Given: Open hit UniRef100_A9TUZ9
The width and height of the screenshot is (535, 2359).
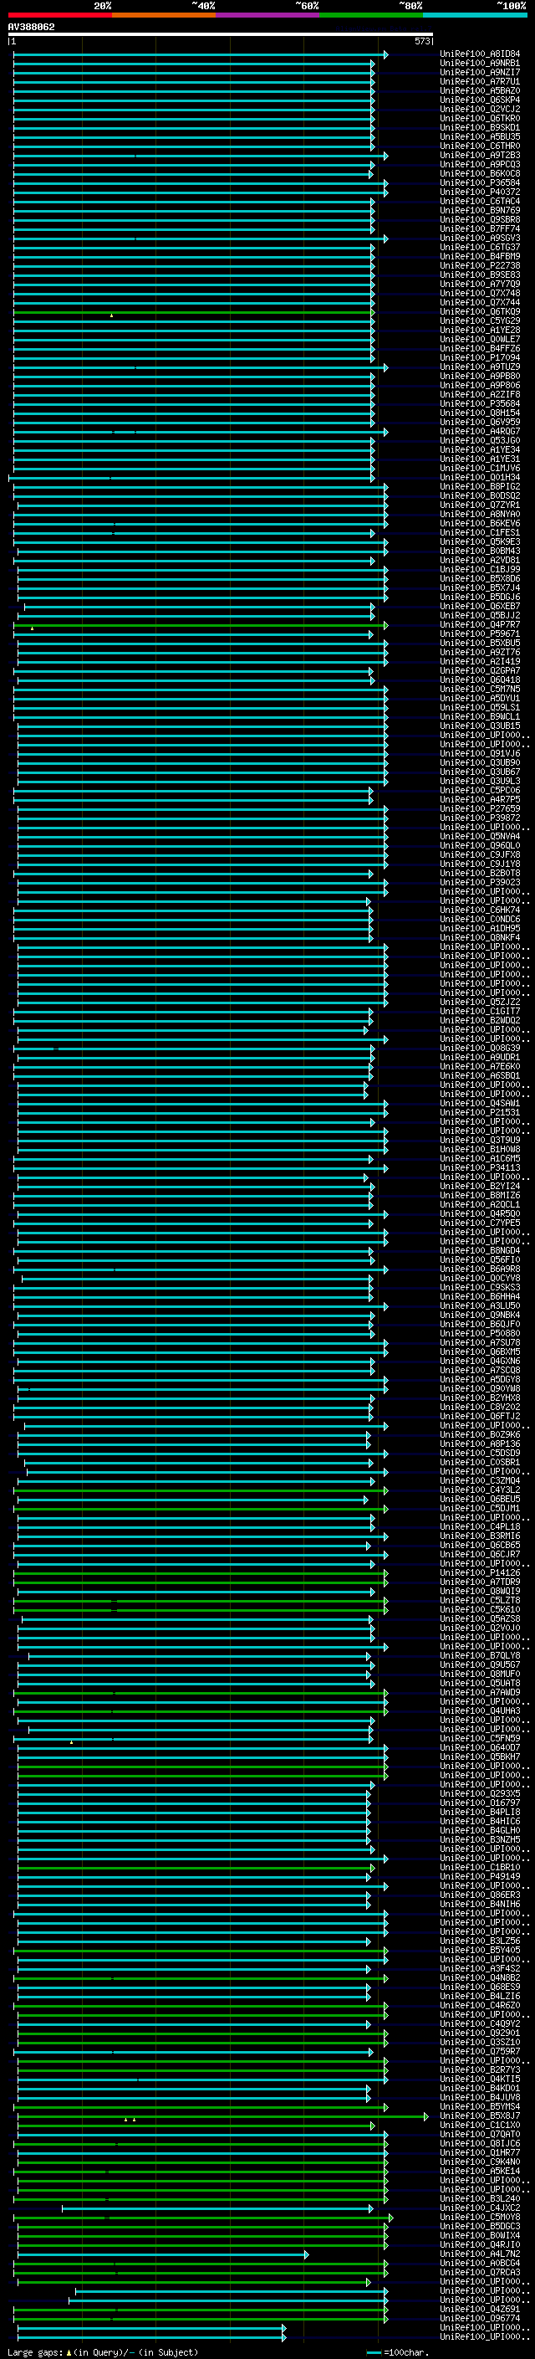Looking at the screenshot, I should [480, 367].
